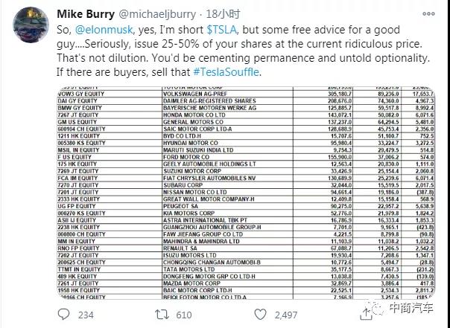The width and height of the screenshot is (450, 328).
Task: Click the 2,497 likes count
Action: [x=287, y=315]
